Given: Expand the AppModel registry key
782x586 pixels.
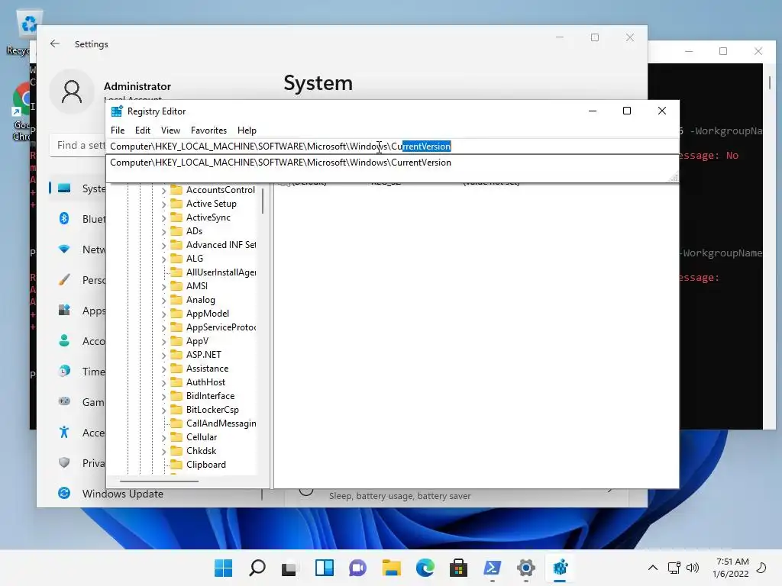Looking at the screenshot, I should click(163, 314).
